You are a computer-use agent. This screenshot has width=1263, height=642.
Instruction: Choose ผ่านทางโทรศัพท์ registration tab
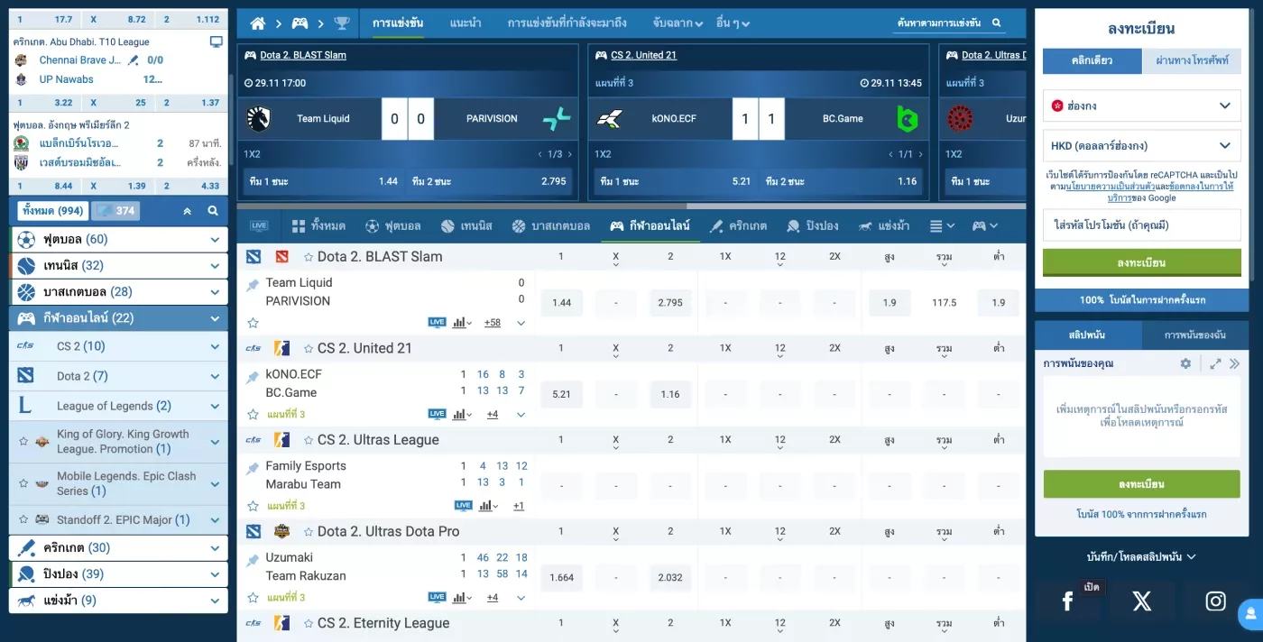[x=1192, y=60]
